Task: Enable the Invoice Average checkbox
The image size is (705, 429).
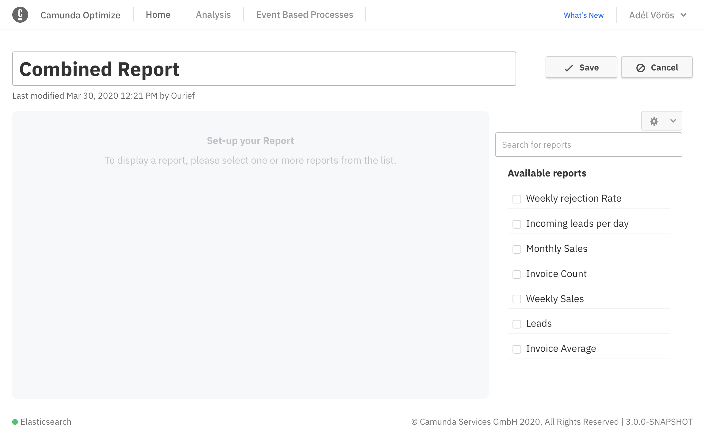Action: pos(516,349)
